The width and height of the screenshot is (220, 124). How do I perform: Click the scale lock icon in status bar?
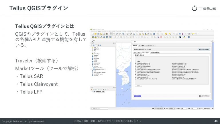pos(177,108)
